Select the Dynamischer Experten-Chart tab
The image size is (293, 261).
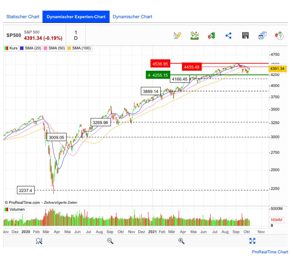click(76, 17)
